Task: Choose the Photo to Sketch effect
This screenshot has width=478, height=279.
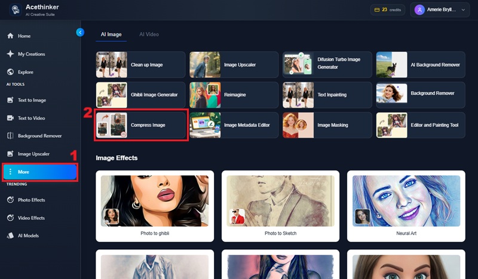Action: [280, 205]
